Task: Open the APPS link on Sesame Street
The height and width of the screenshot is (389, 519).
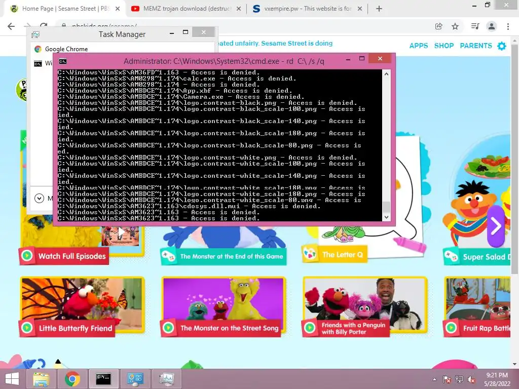Action: click(419, 46)
